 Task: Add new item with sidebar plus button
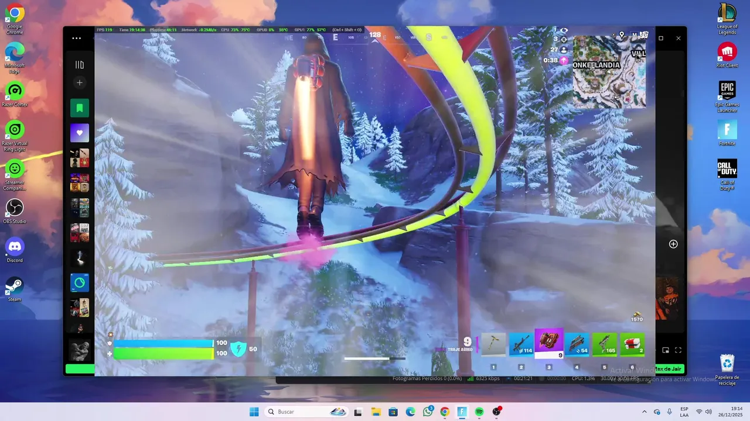click(80, 83)
